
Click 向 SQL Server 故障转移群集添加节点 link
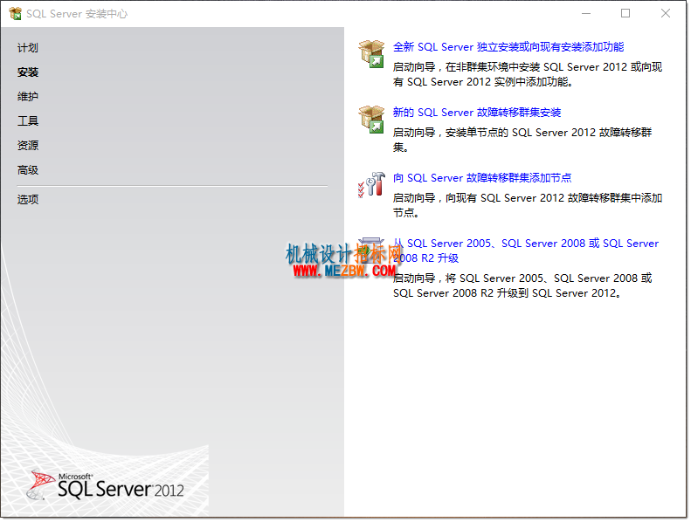[482, 178]
